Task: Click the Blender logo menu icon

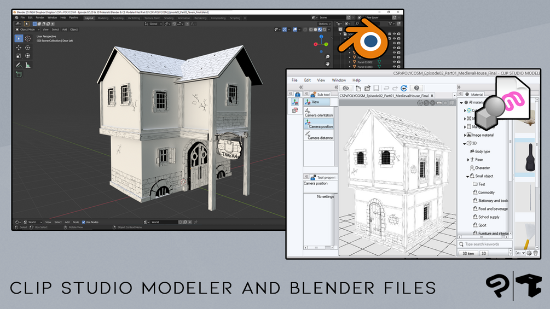Action: [x=16, y=18]
